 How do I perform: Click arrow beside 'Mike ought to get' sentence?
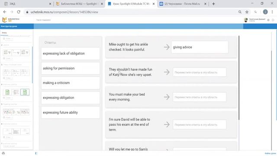coord(167,47)
